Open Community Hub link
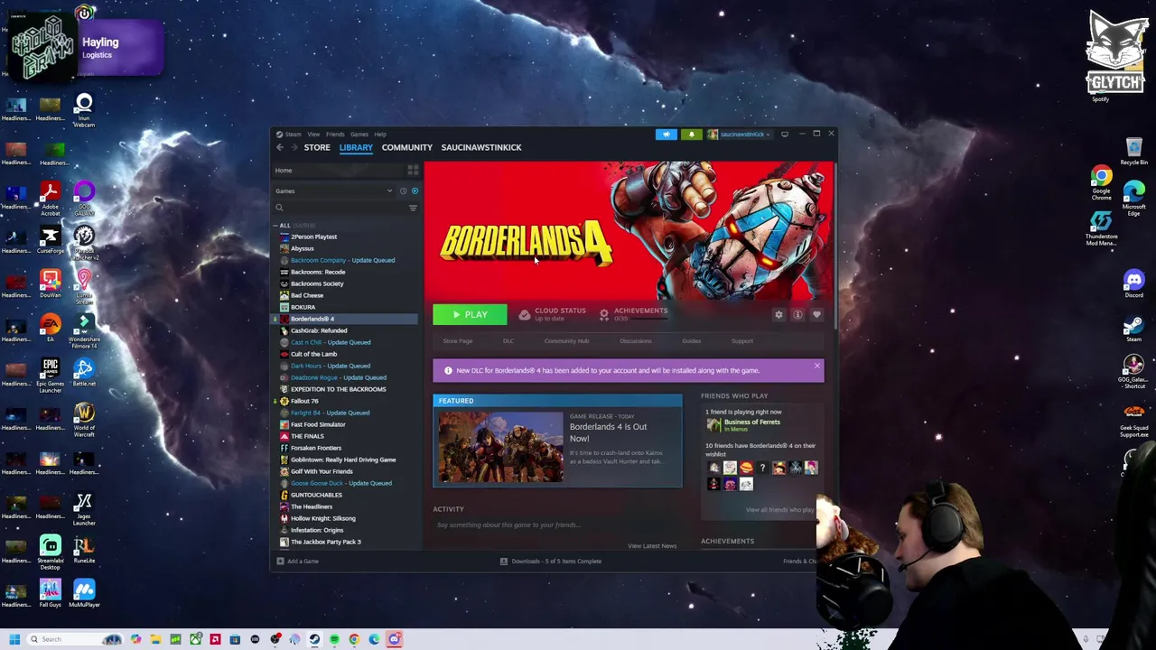Viewport: 1156px width, 650px height. tap(566, 341)
